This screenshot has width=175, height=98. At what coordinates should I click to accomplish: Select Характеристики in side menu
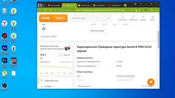(55, 81)
